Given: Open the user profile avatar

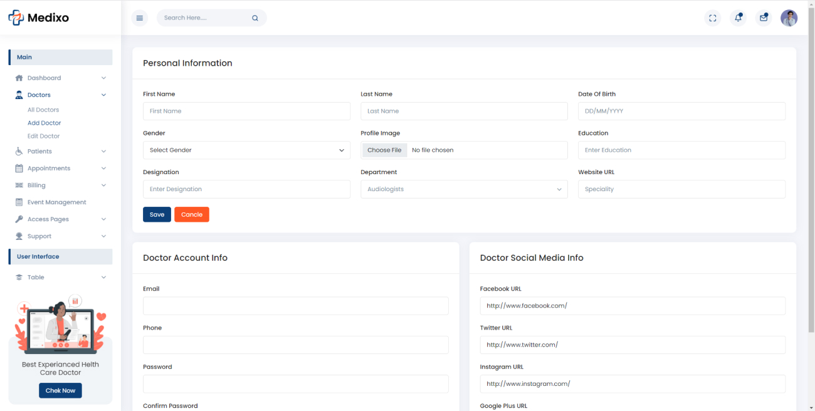Looking at the screenshot, I should pos(789,18).
